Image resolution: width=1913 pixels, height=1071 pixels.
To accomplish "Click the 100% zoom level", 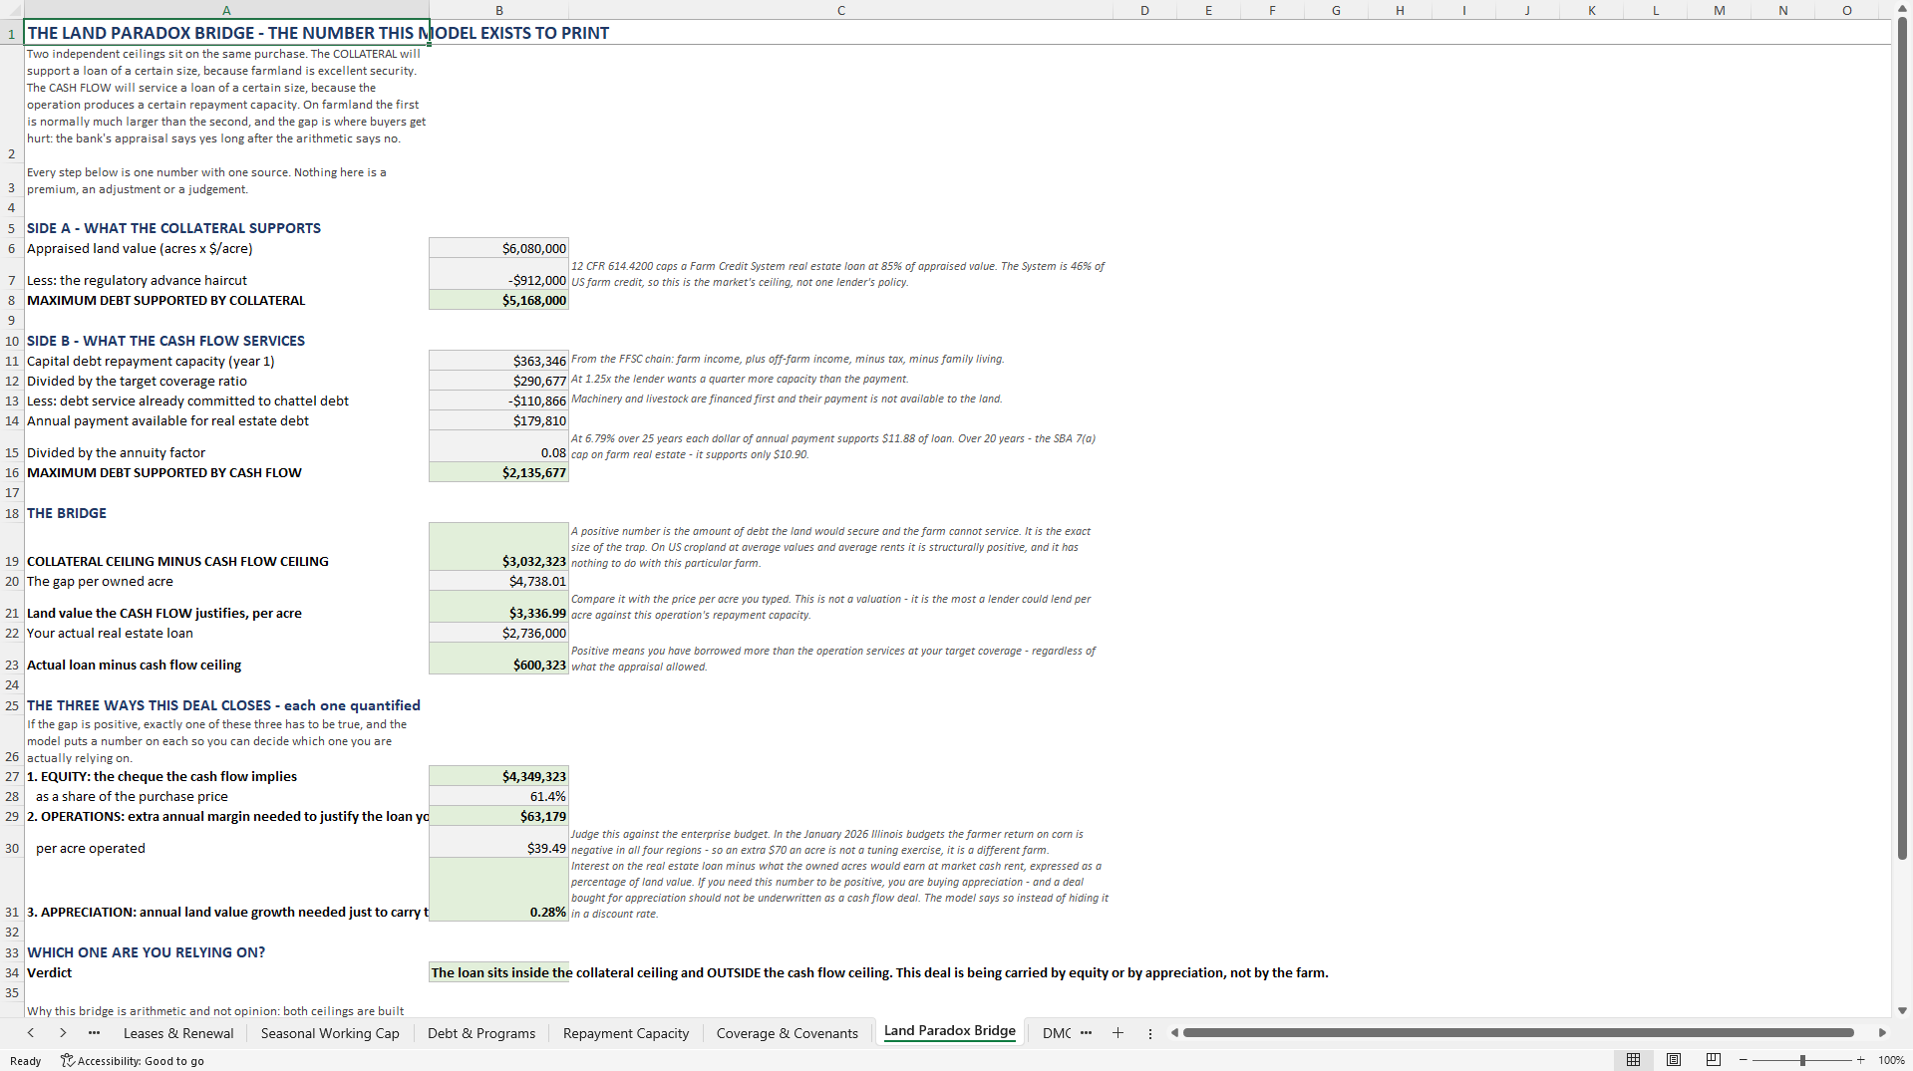I will tap(1891, 1060).
